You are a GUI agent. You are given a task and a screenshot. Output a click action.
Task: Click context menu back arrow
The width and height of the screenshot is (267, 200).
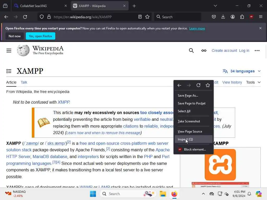coord(179,85)
